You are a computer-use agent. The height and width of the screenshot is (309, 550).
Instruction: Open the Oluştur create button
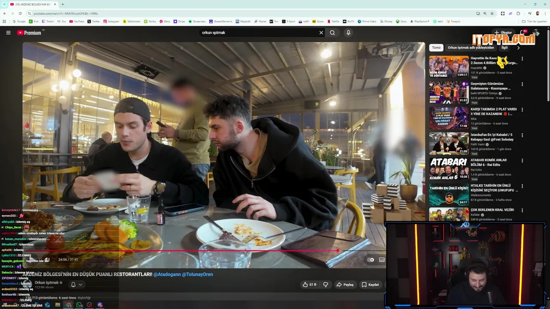click(503, 33)
